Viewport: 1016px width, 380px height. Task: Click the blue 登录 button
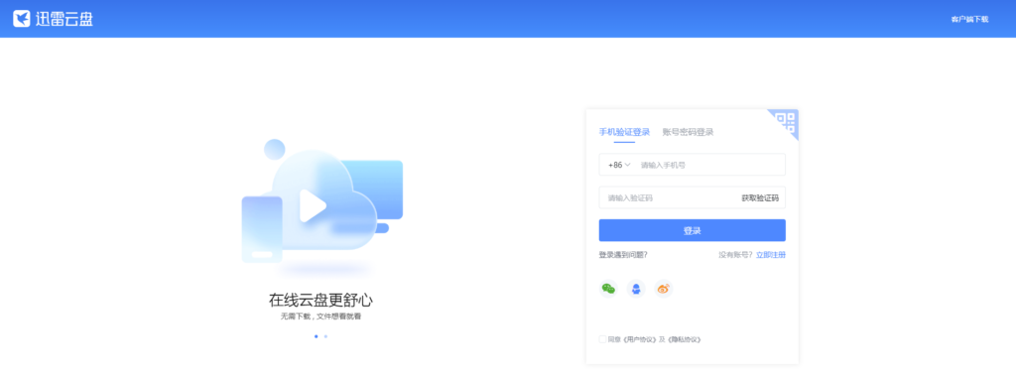tap(692, 230)
